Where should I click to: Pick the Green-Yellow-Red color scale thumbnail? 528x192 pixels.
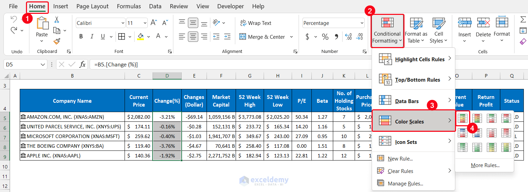pos(462,118)
